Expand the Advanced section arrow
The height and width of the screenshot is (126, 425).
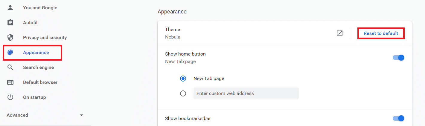coord(81,115)
